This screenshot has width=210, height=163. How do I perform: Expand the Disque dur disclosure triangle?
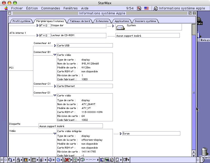pos(38,25)
